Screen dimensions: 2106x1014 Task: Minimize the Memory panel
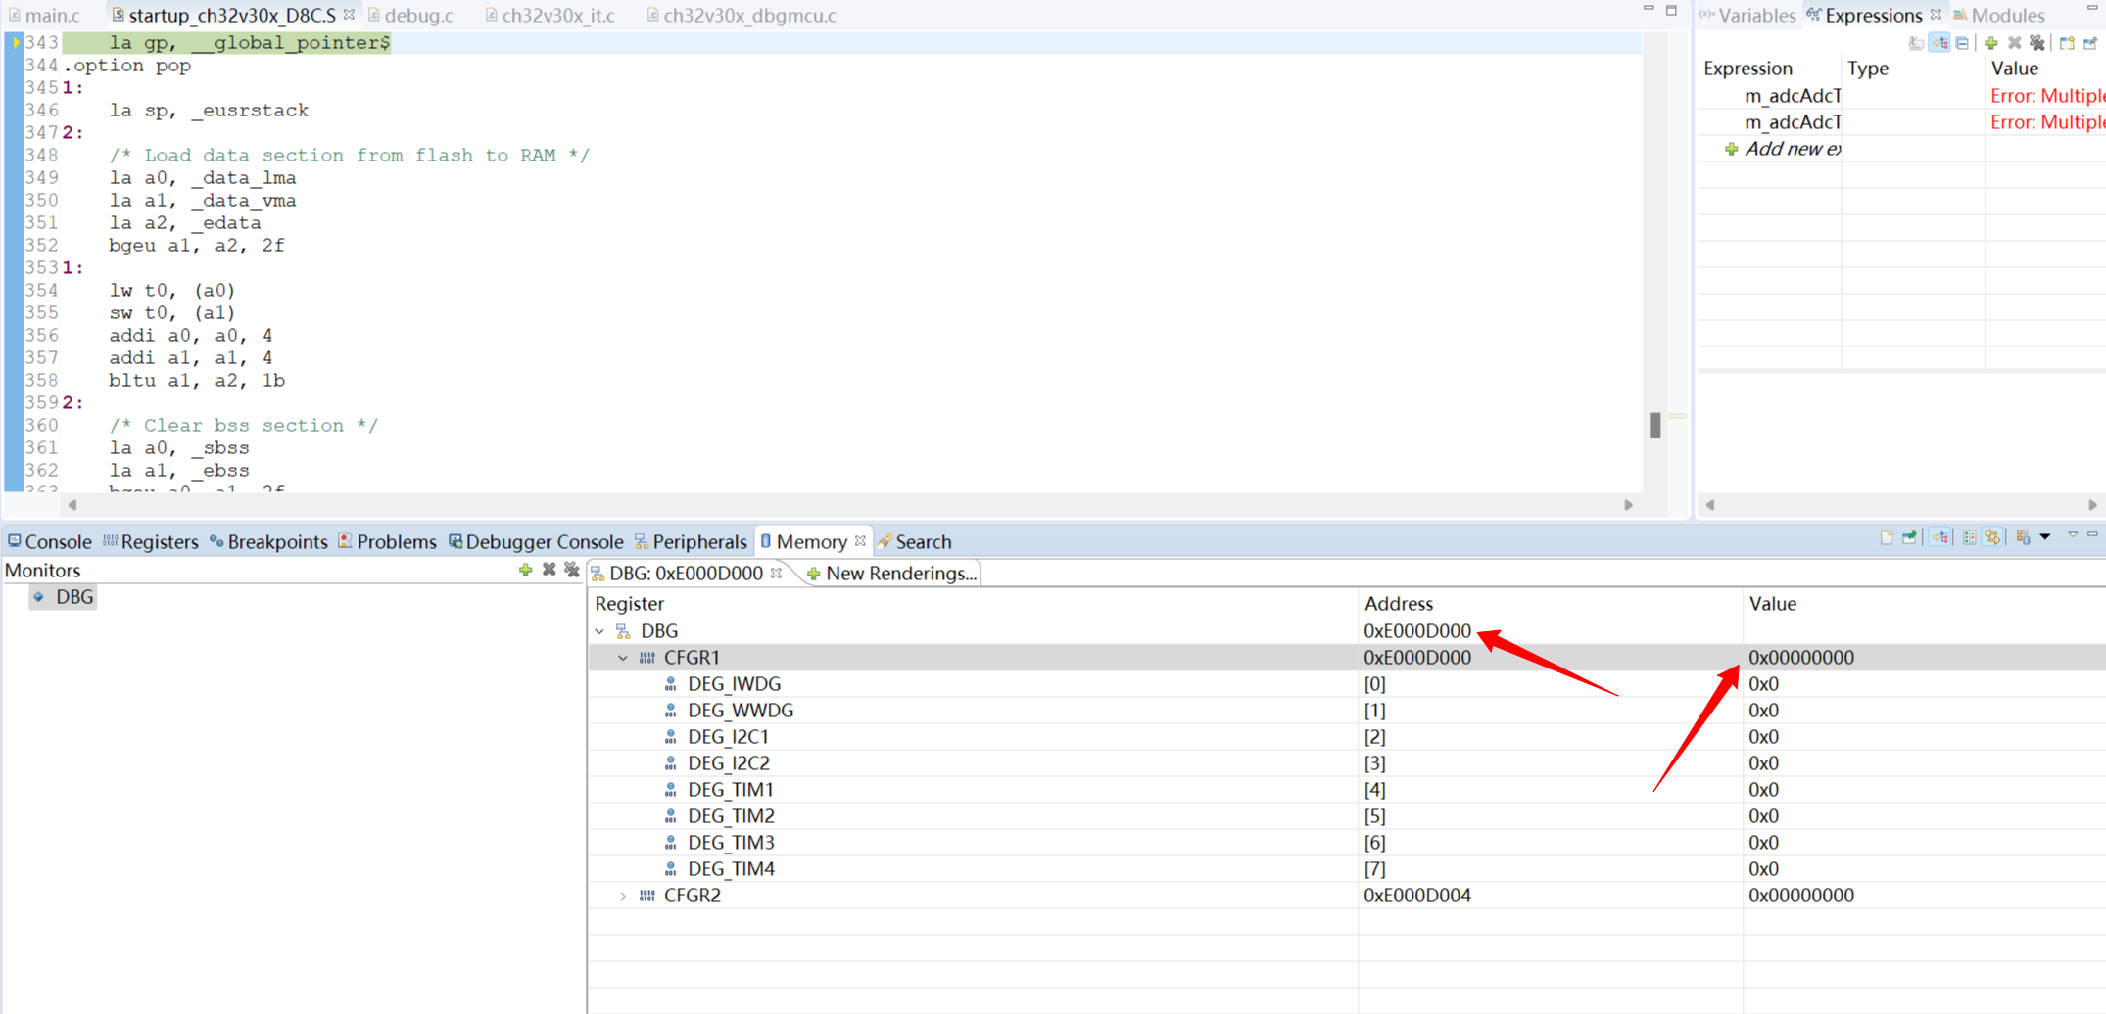coord(2093,535)
